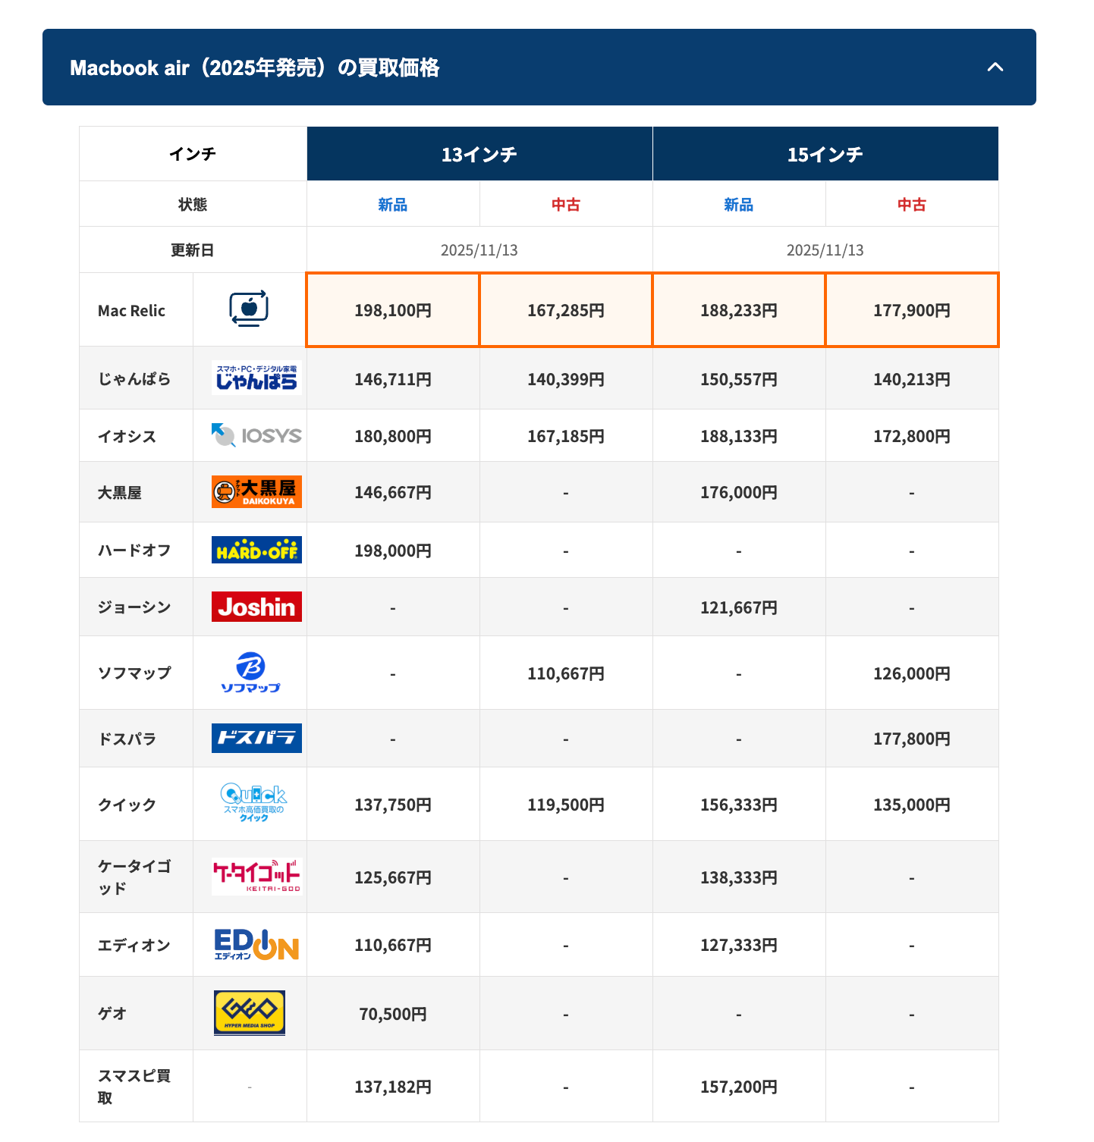
Task: Click the 140,213円 price for じゃんぱら
Action: tap(912, 379)
